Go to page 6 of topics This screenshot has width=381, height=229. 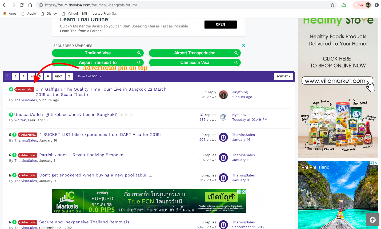(48, 77)
